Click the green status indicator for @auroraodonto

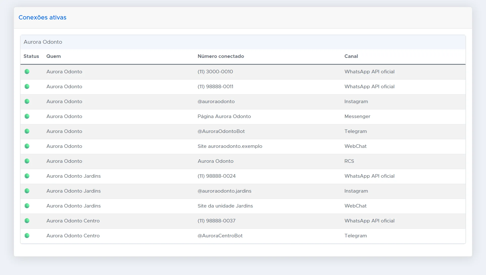click(27, 101)
